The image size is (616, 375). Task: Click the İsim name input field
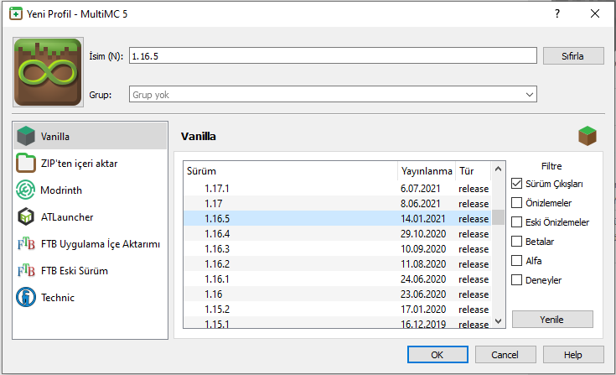point(333,56)
